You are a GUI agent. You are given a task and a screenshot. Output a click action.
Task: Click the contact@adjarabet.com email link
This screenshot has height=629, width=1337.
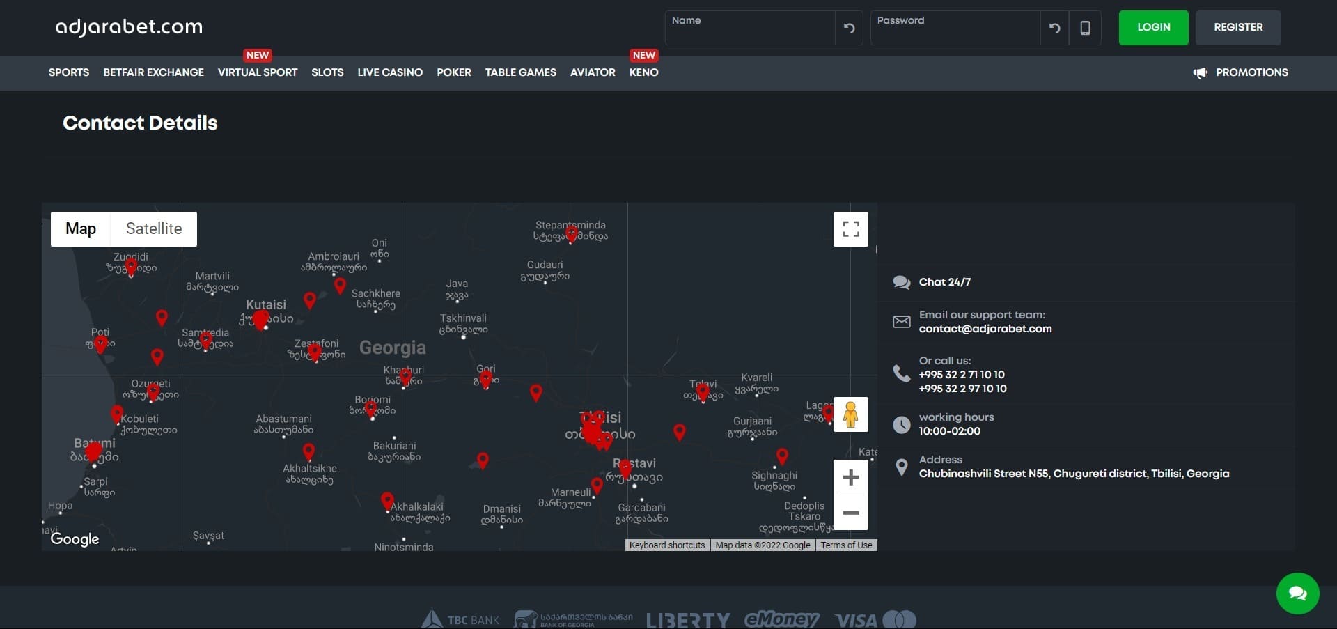(985, 329)
